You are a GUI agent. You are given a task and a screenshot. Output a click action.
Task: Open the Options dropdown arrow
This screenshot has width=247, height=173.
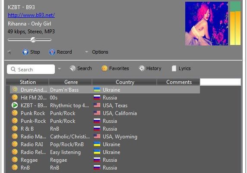[x=86, y=51]
